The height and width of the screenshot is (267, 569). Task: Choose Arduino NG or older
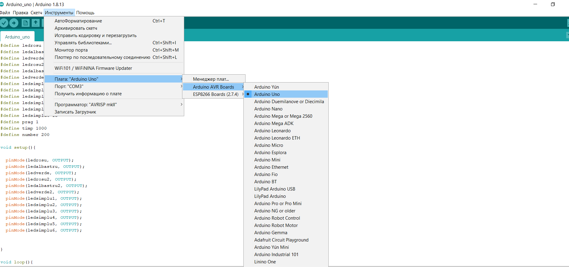(x=286, y=211)
